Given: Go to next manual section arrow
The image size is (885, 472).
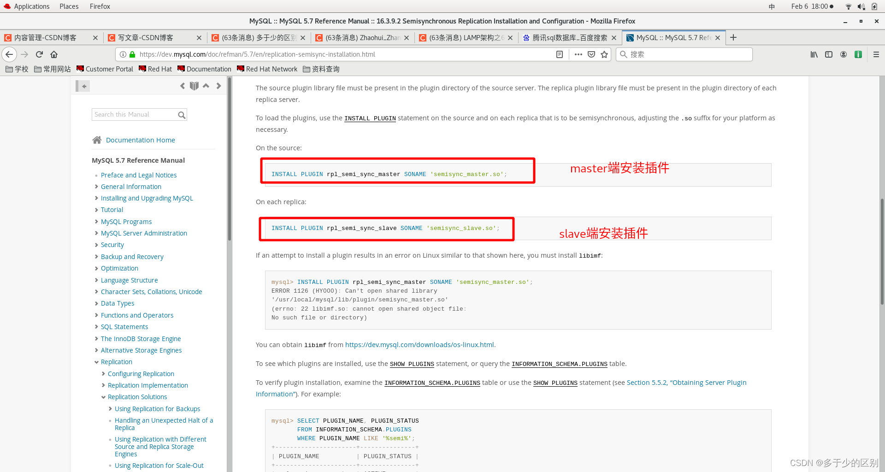Looking at the screenshot, I should click(218, 86).
